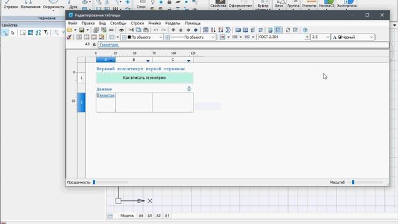Expand the column C header dropdown arrow

[188, 60]
